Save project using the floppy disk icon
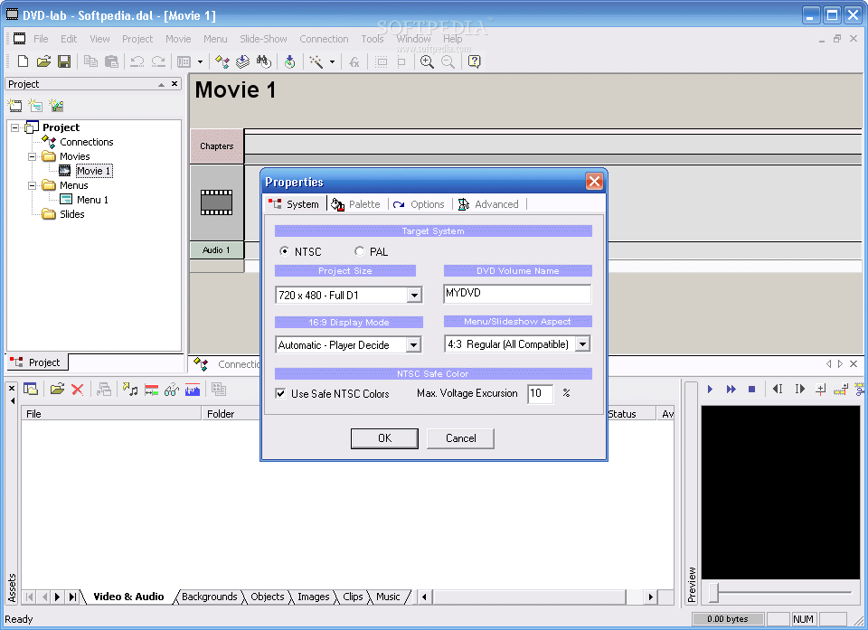The height and width of the screenshot is (630, 868). [64, 61]
